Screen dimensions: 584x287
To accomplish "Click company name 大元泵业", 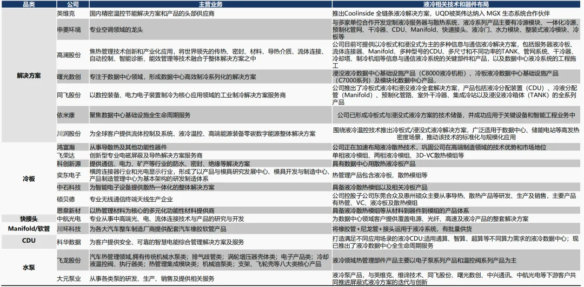I will coord(69,278).
